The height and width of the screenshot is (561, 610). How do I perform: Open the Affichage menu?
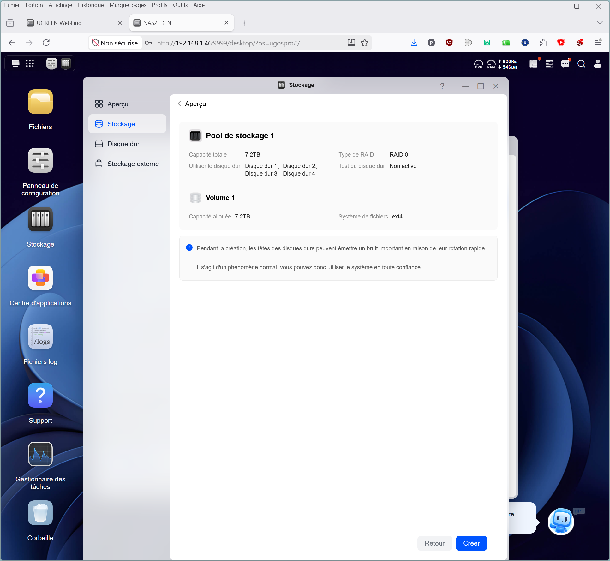60,5
